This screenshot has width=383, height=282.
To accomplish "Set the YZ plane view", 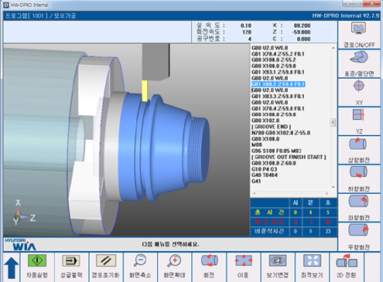I will point(358,115).
